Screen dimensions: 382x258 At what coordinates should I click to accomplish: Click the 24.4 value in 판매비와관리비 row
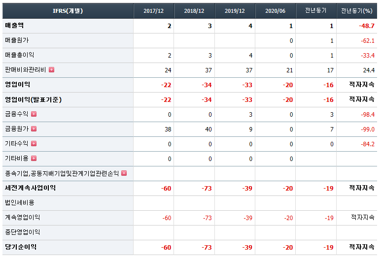(369, 70)
